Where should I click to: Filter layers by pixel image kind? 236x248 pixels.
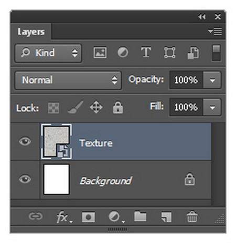(100, 53)
